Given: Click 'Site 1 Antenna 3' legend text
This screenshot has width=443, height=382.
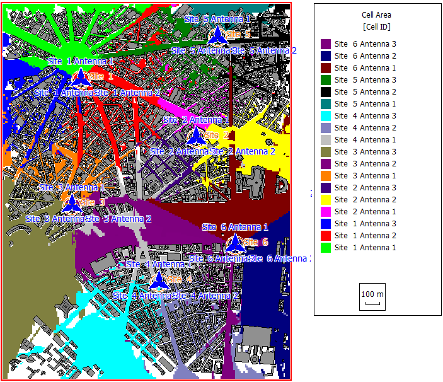Looking at the screenshot, I should coord(365,224).
